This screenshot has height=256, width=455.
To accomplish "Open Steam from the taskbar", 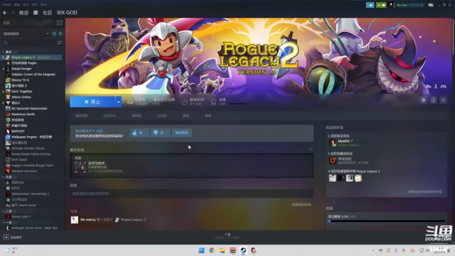I will tap(243, 250).
